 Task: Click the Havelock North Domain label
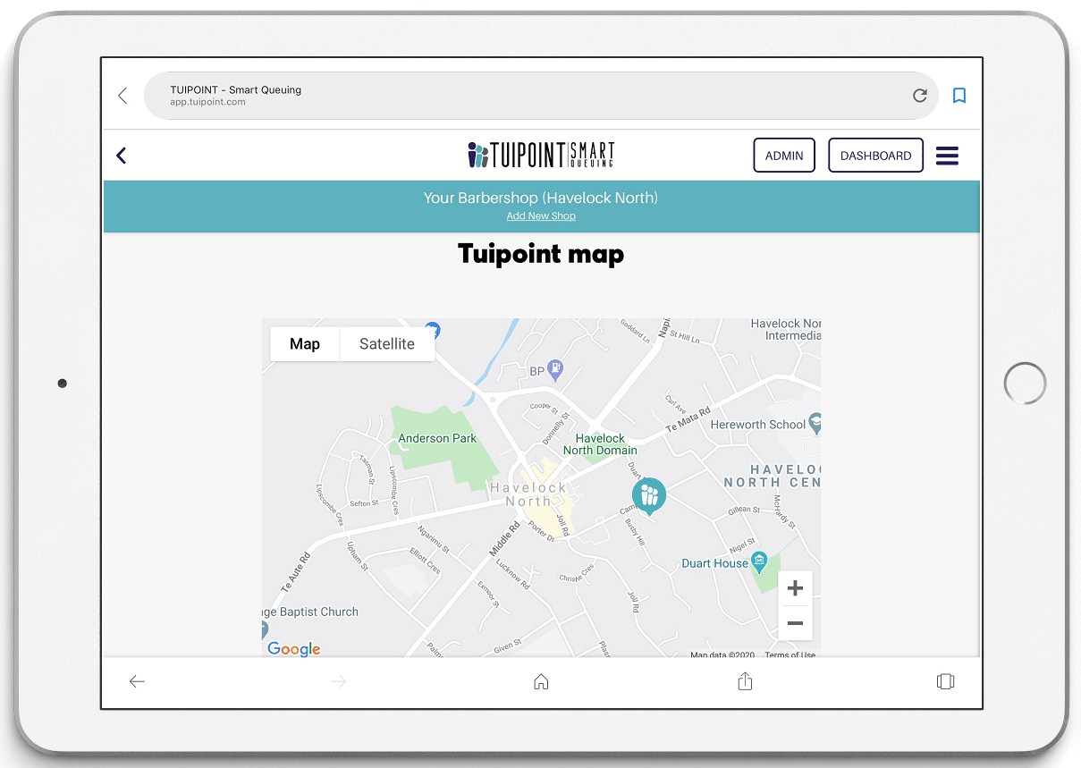[600, 444]
